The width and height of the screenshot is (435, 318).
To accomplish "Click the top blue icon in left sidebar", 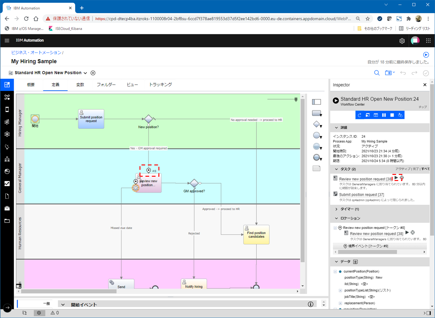I will [7, 85].
